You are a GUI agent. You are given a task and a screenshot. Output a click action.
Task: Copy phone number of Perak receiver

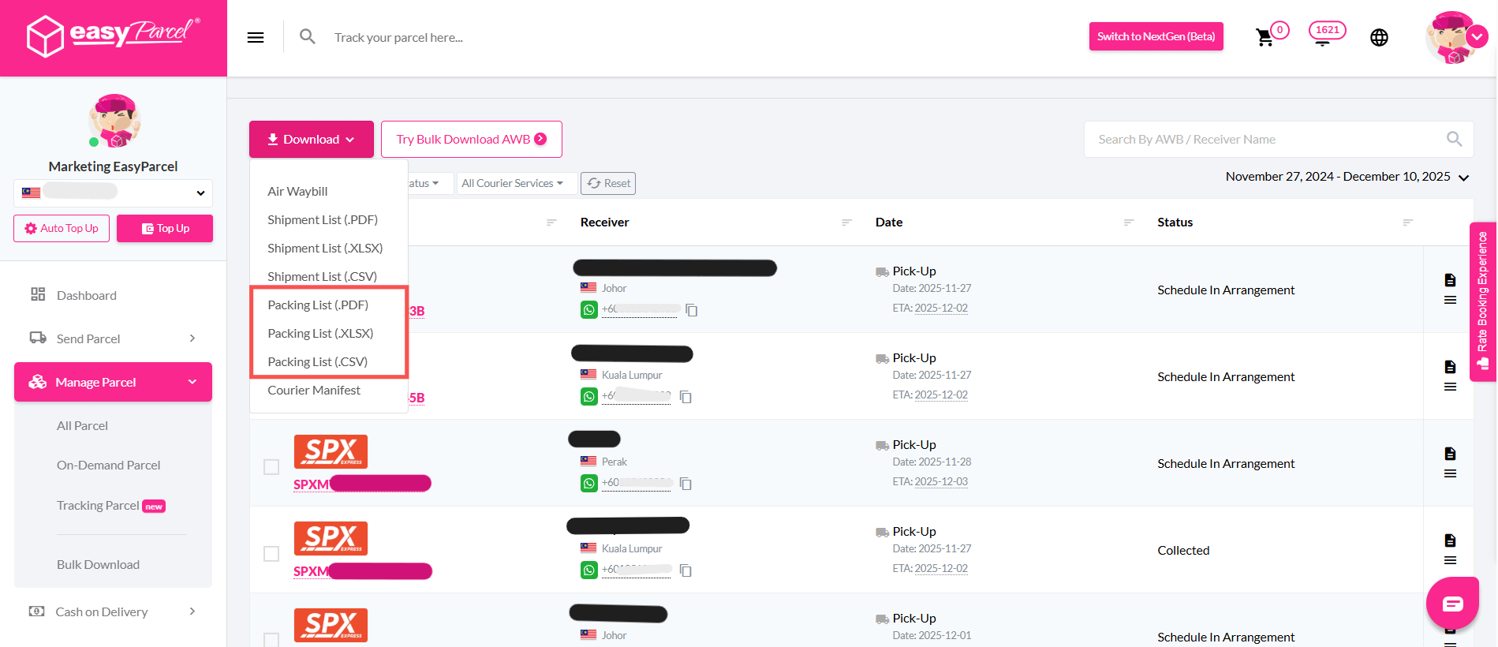(x=685, y=484)
